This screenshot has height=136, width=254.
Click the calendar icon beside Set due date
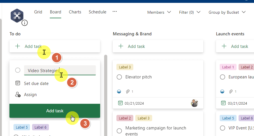click(x=18, y=83)
